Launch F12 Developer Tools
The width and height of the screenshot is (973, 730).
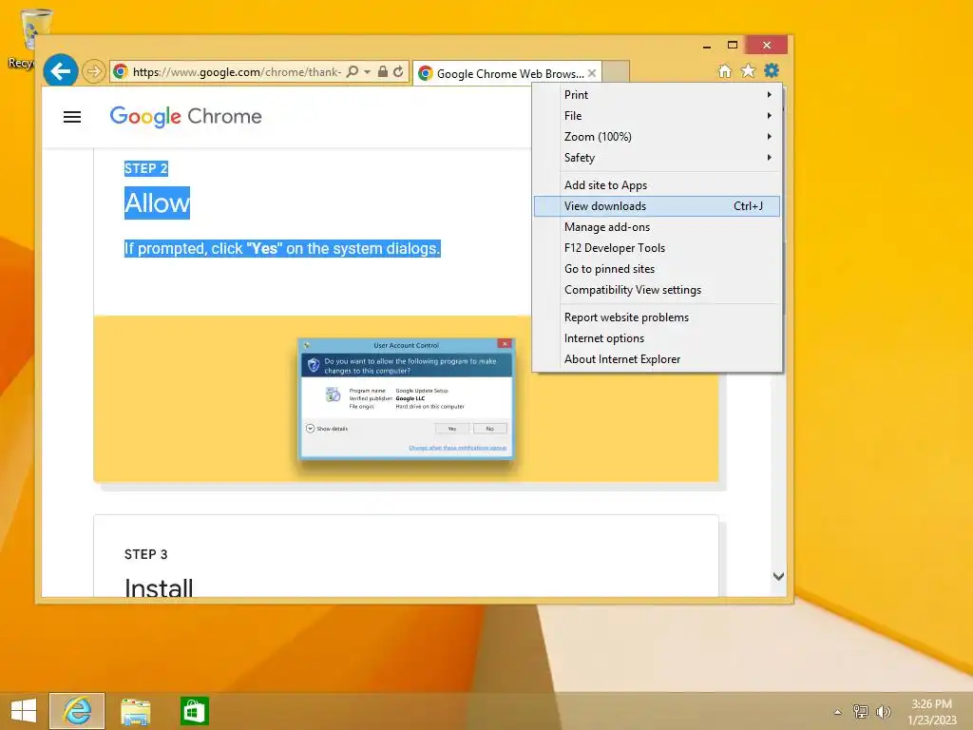click(657, 248)
